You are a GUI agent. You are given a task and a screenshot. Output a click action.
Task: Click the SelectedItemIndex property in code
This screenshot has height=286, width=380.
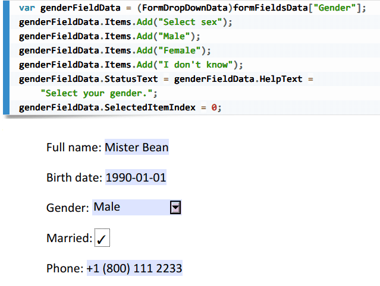point(150,107)
